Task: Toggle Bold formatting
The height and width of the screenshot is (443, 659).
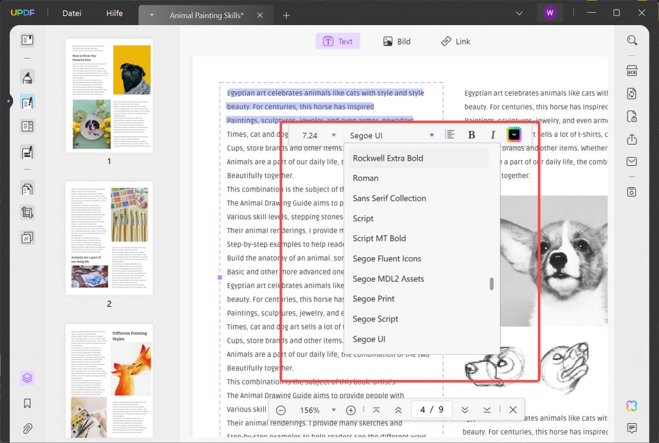Action: tap(472, 135)
